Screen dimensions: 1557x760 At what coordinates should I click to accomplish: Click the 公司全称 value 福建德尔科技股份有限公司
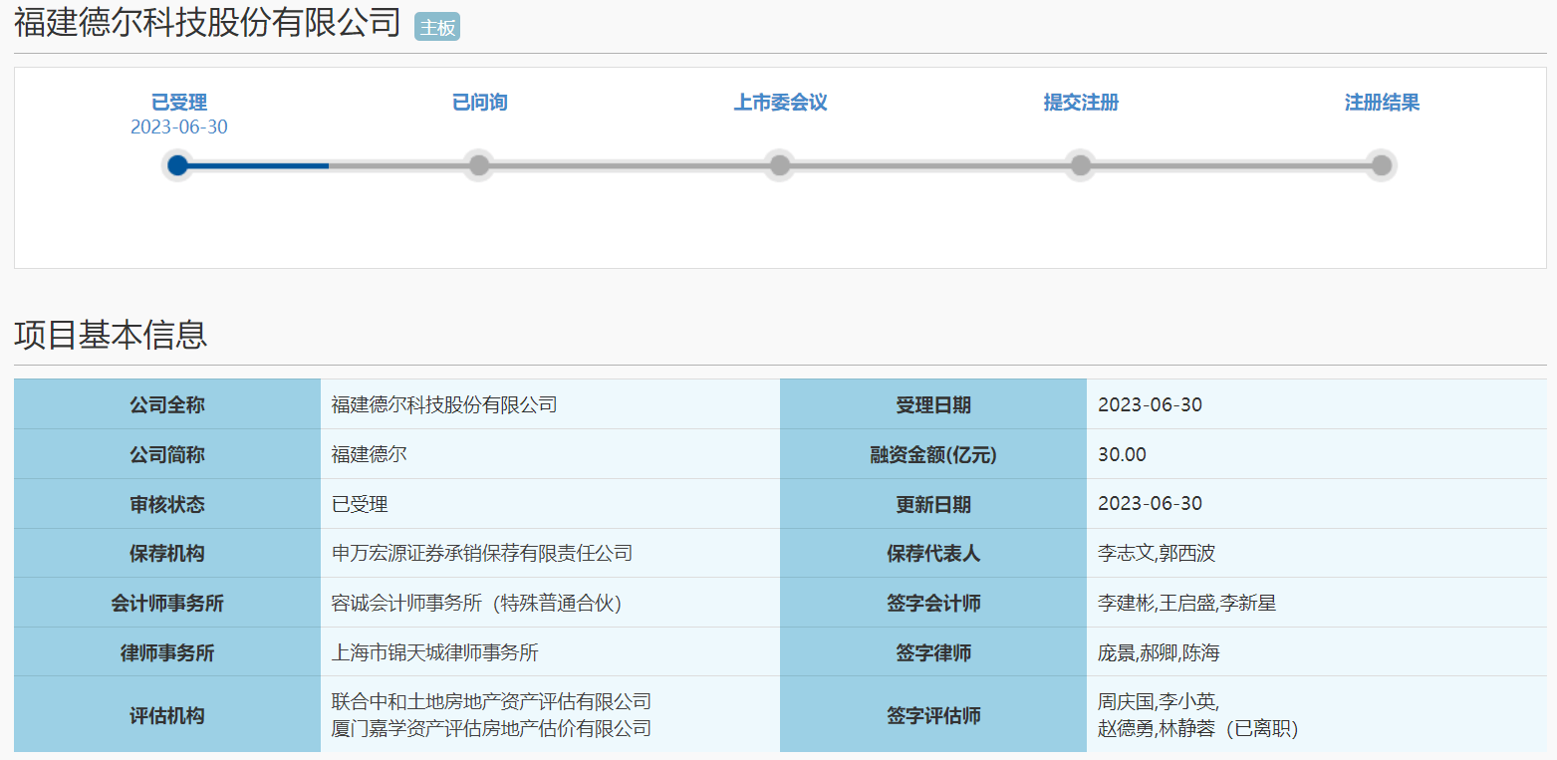coord(444,404)
